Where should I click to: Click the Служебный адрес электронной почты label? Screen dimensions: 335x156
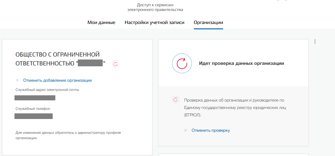[x=47, y=90]
